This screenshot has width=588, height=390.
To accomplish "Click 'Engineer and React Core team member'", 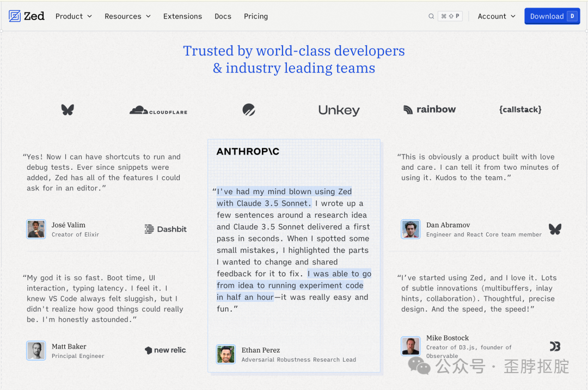I will click(x=484, y=234).
